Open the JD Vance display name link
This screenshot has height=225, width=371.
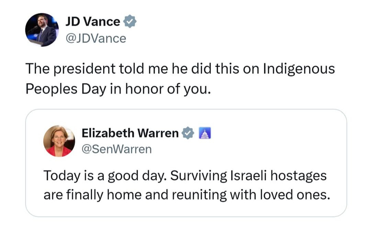93,22
